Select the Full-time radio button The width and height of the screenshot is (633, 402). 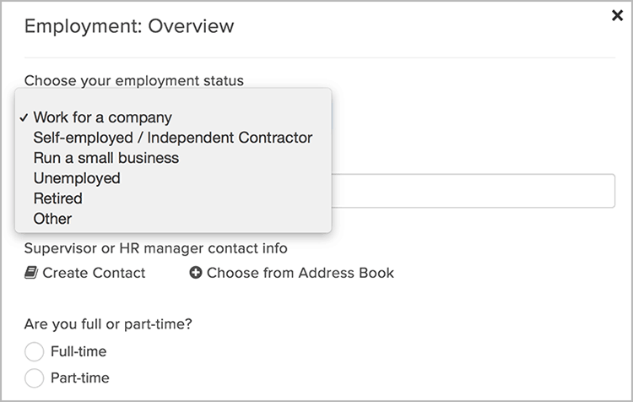coord(35,351)
